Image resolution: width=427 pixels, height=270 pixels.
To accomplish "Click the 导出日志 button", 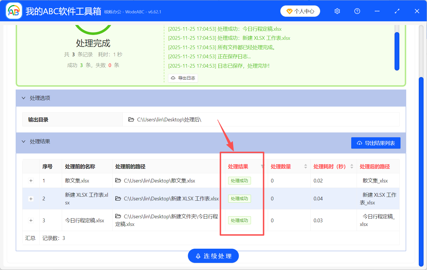I will [183, 78].
